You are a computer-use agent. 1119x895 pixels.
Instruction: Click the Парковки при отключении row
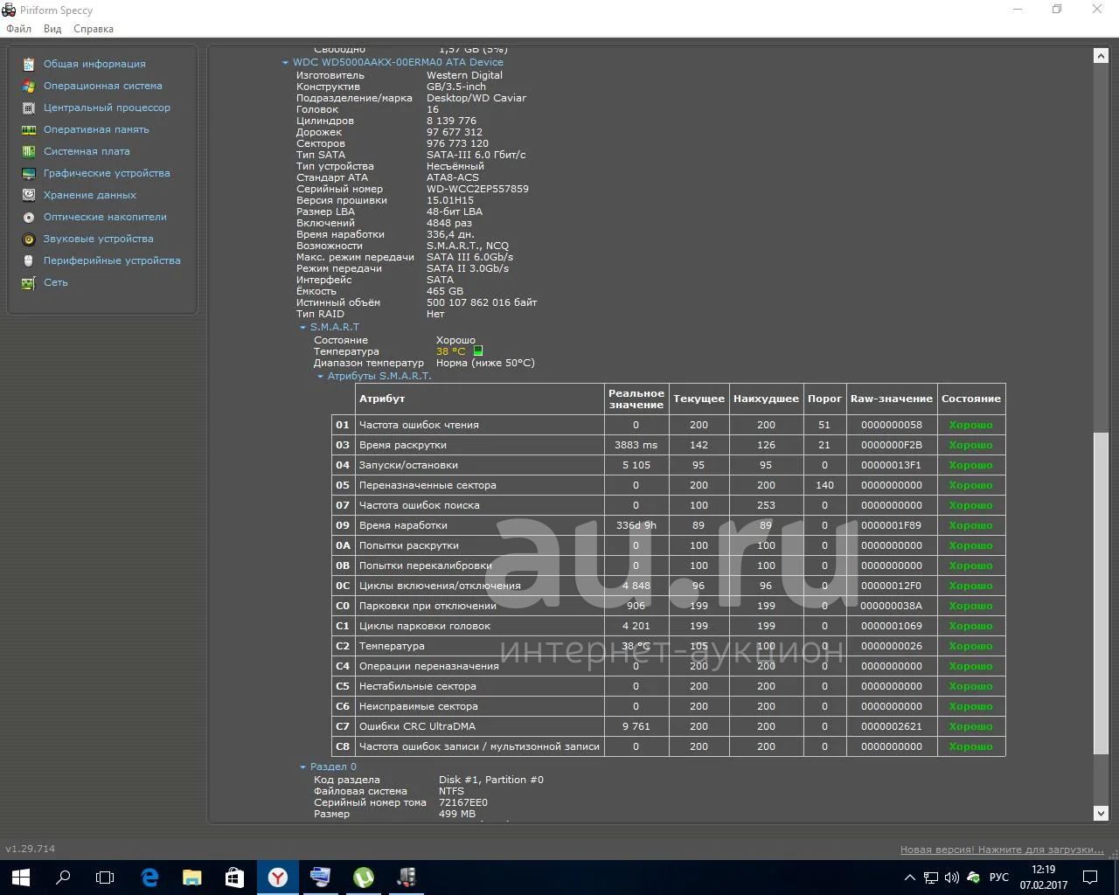[669, 606]
